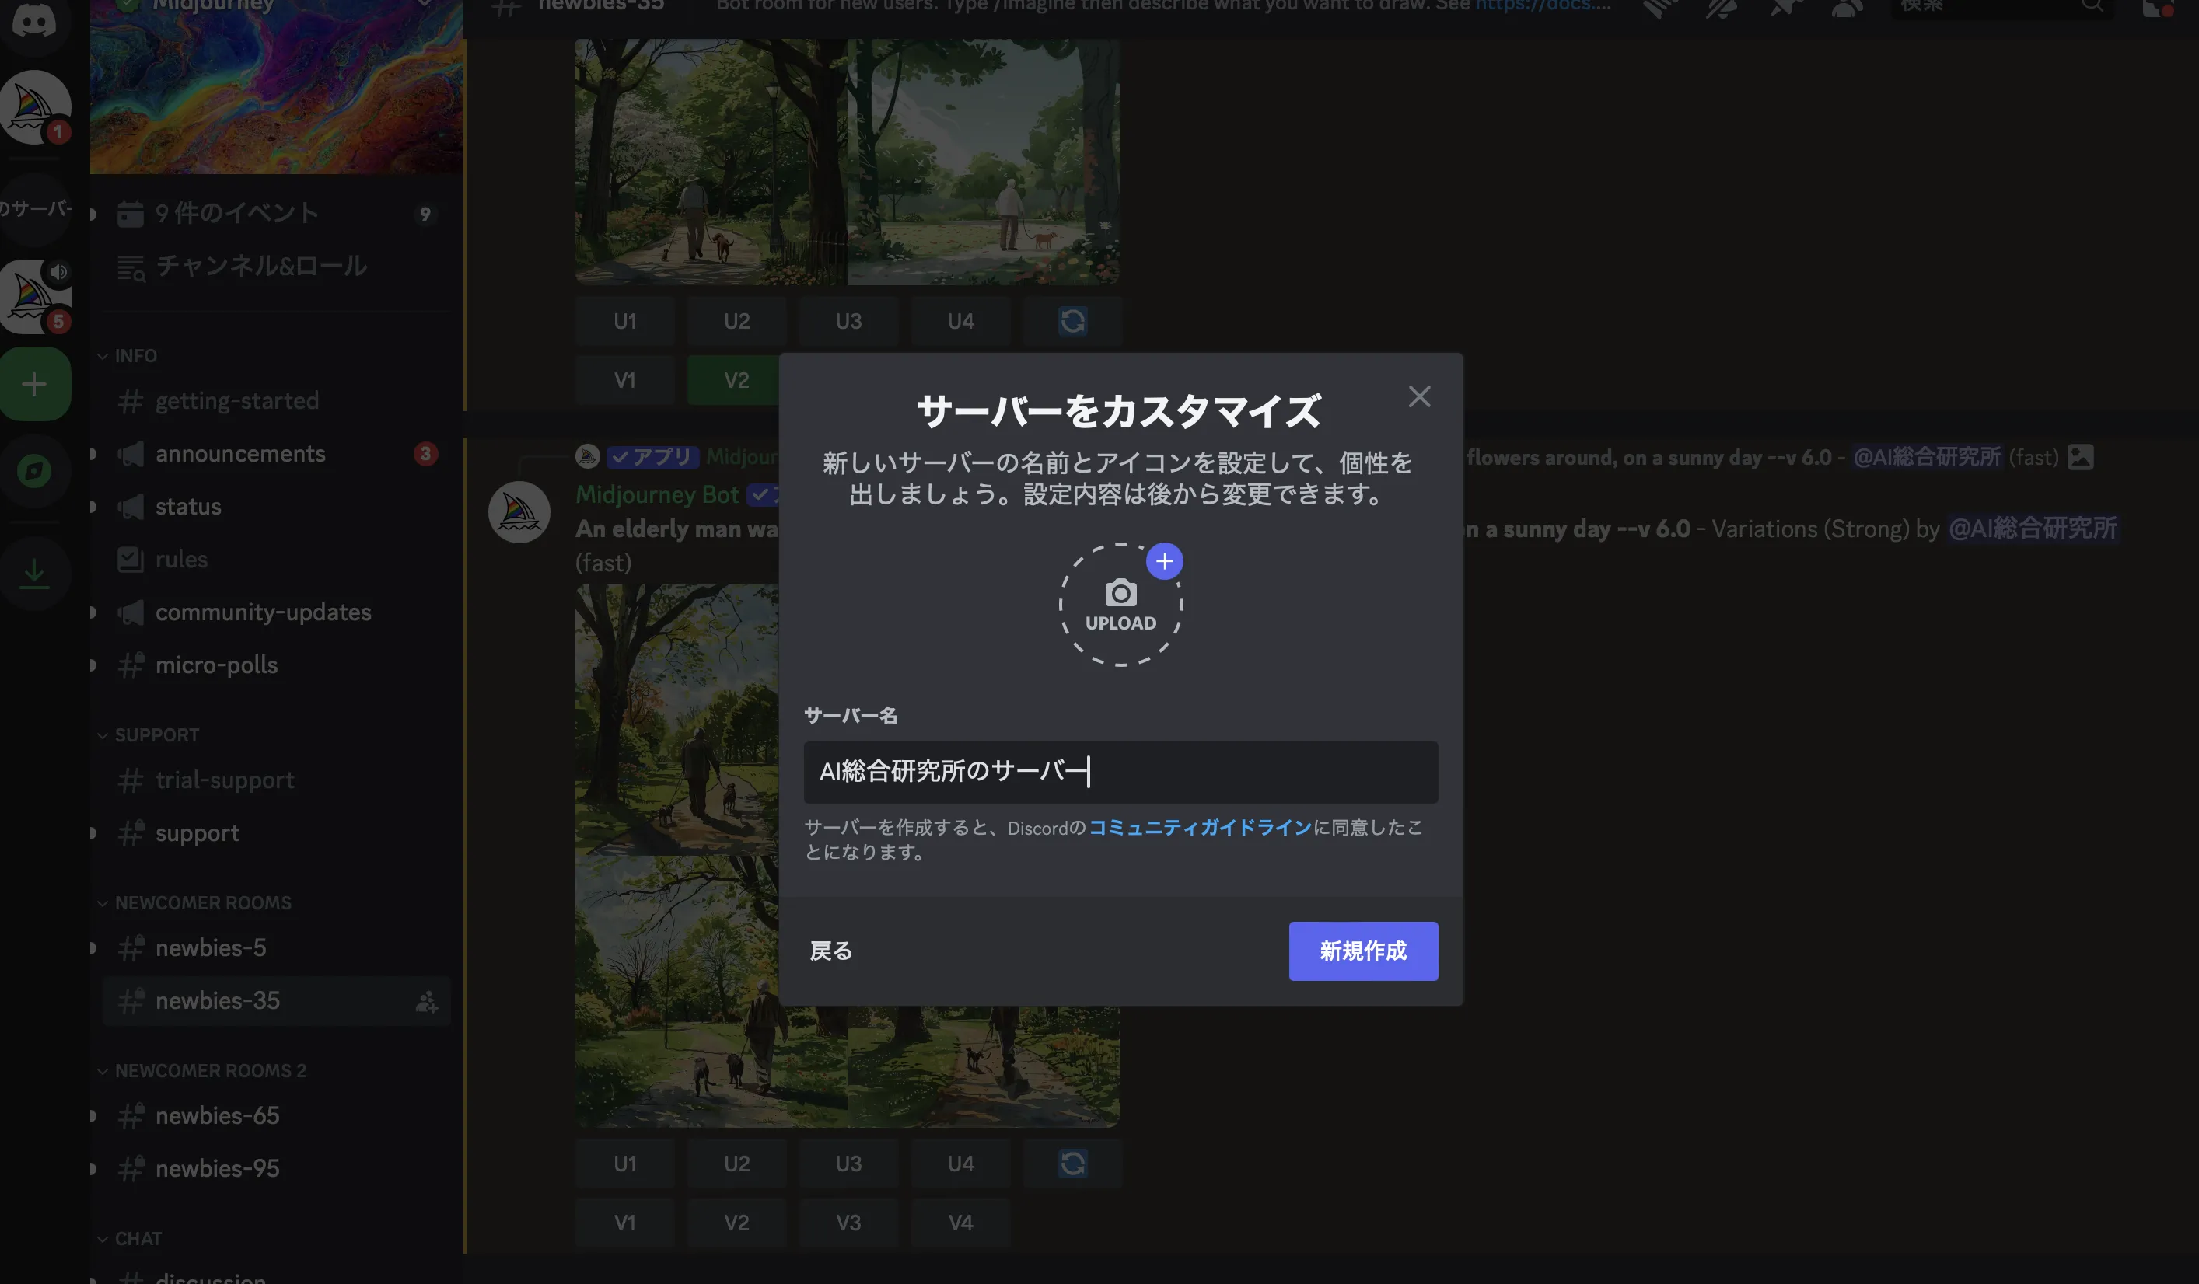Click the green V2 button
This screenshot has height=1284, width=2199.
733,380
